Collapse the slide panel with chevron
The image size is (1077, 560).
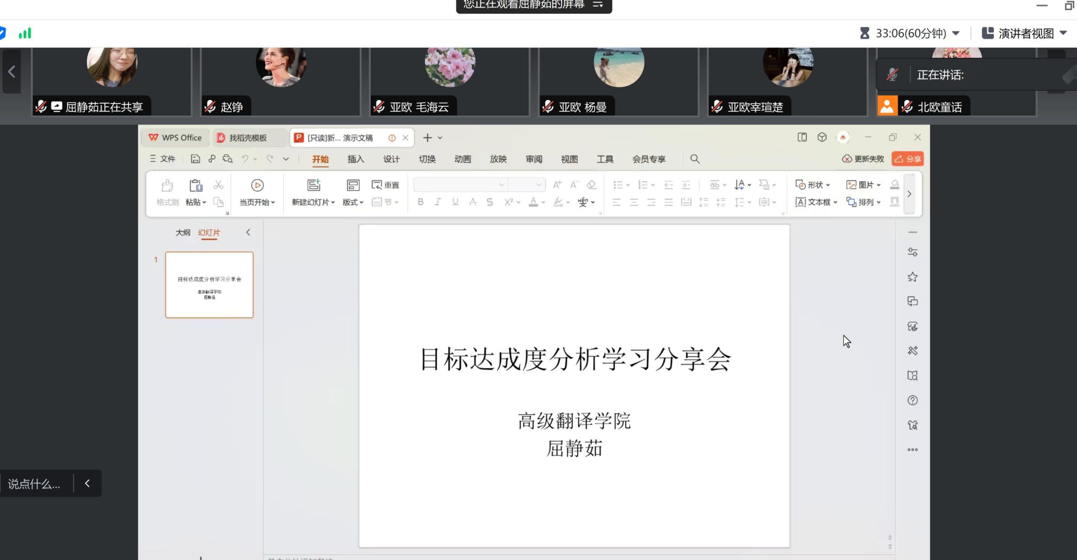tap(248, 232)
